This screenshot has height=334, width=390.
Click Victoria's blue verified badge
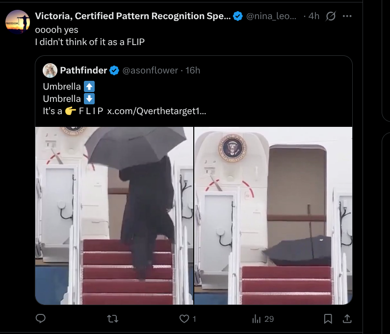(238, 16)
